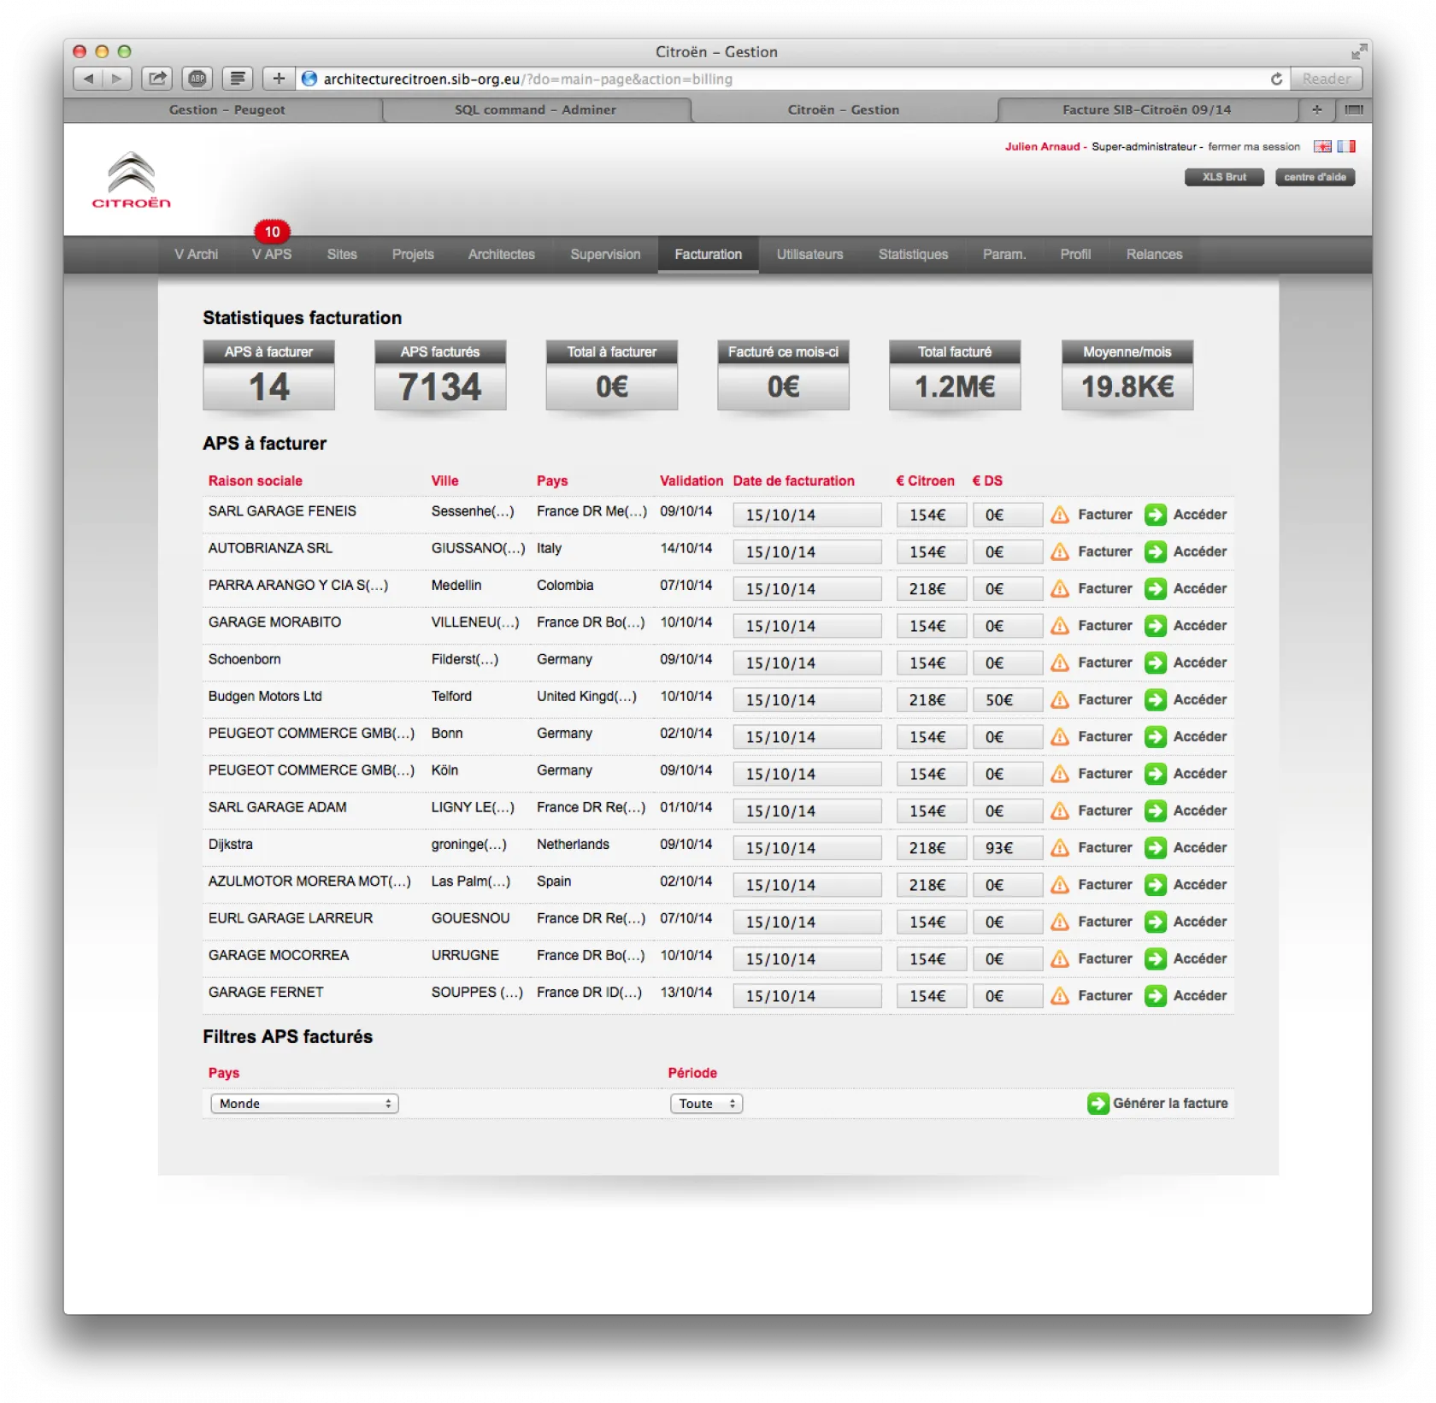Image resolution: width=1436 pixels, height=1403 pixels.
Task: Reload page using the refresh icon
Action: [x=1276, y=79]
